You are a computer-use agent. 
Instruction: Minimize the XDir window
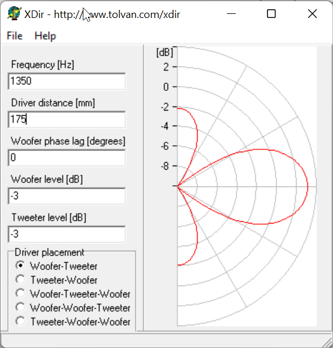tap(231, 14)
